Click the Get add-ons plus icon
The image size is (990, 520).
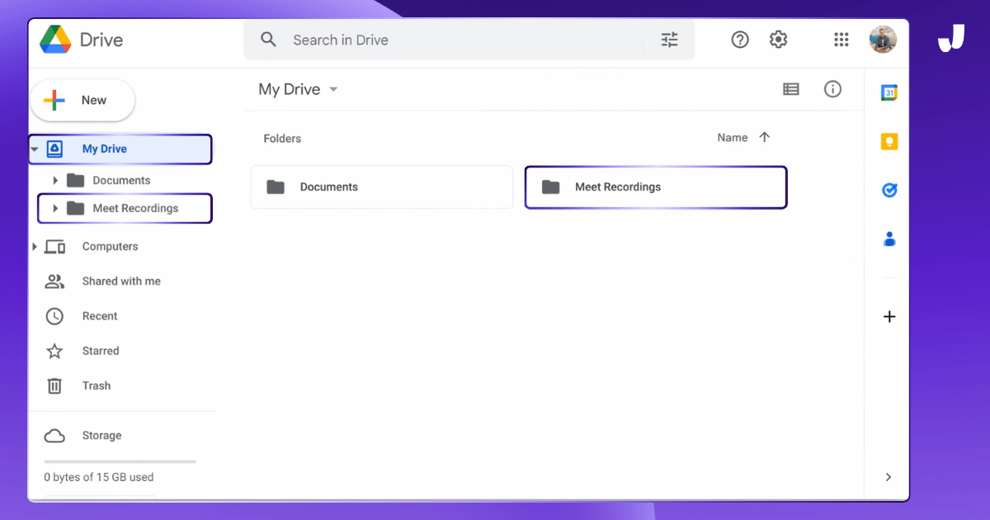(889, 317)
